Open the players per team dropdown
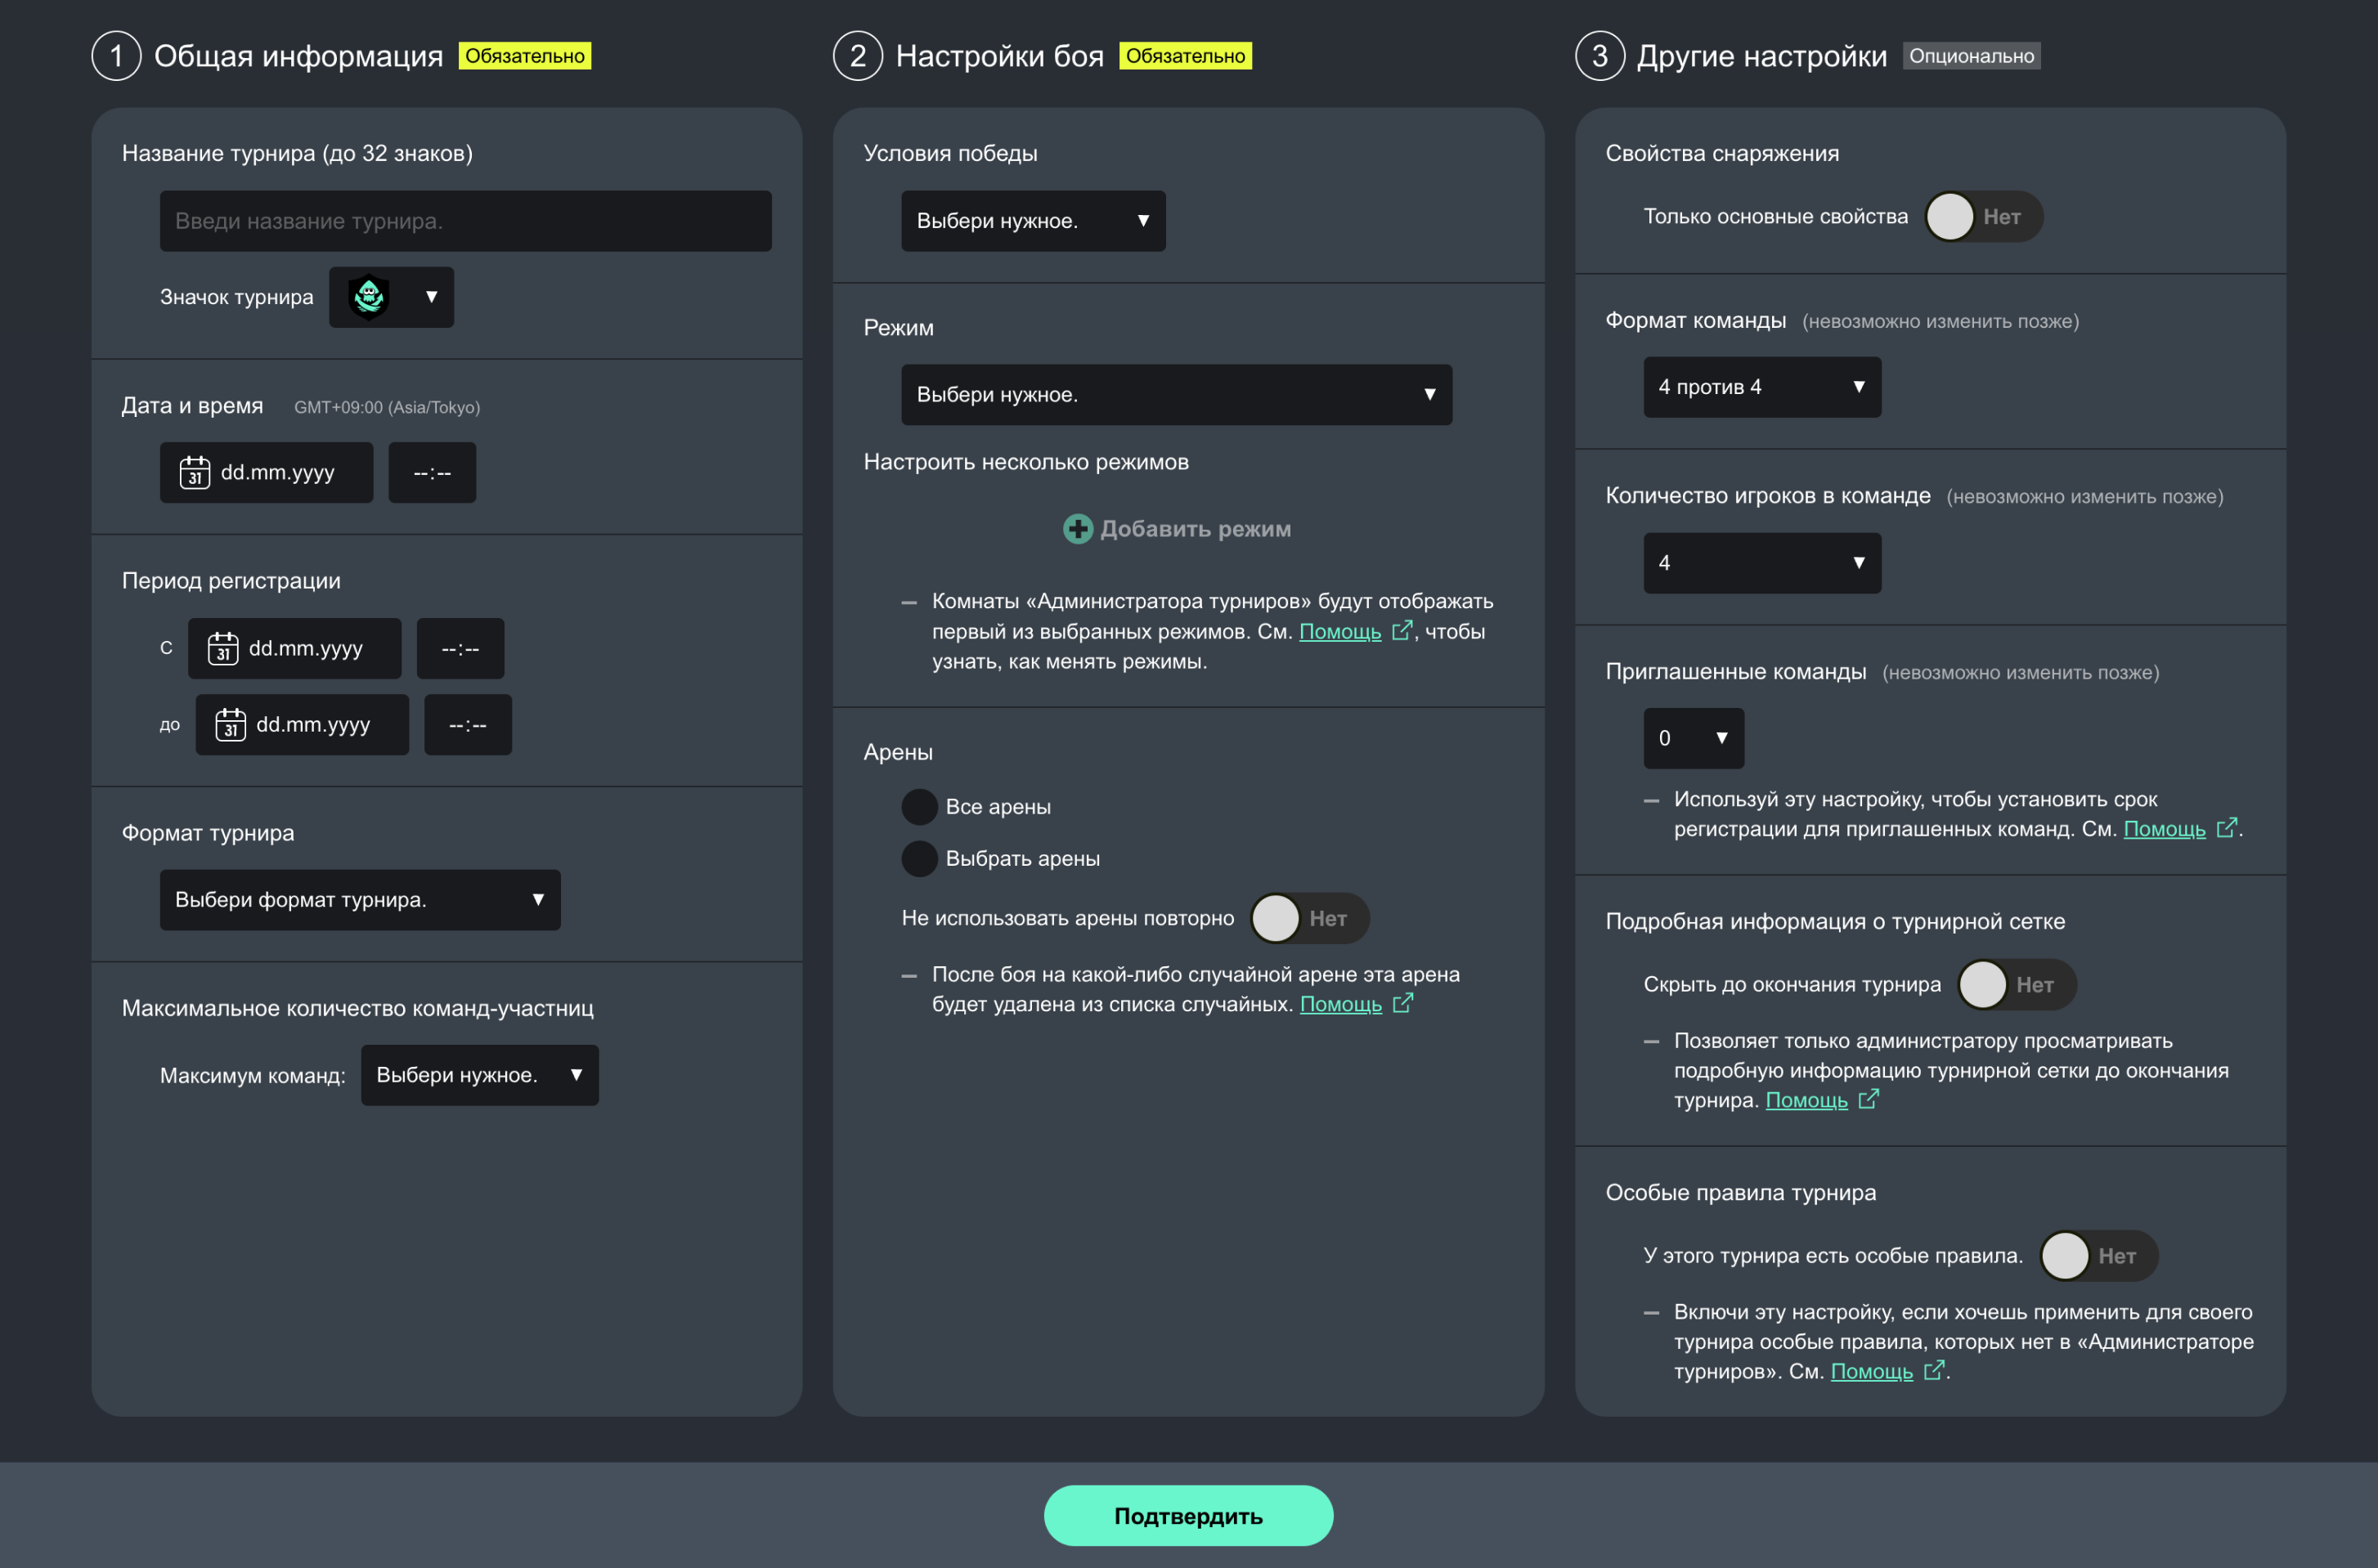 pos(1762,563)
